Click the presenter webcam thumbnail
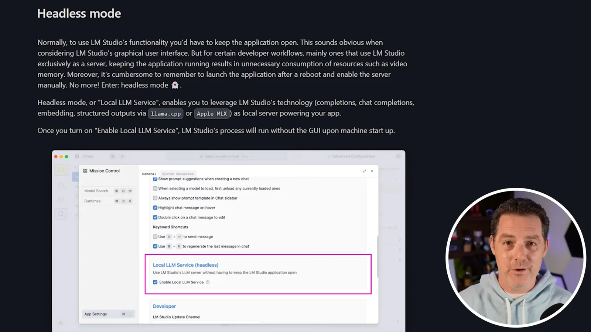Screen dimensions: 591x332 pyautogui.click(x=516, y=257)
